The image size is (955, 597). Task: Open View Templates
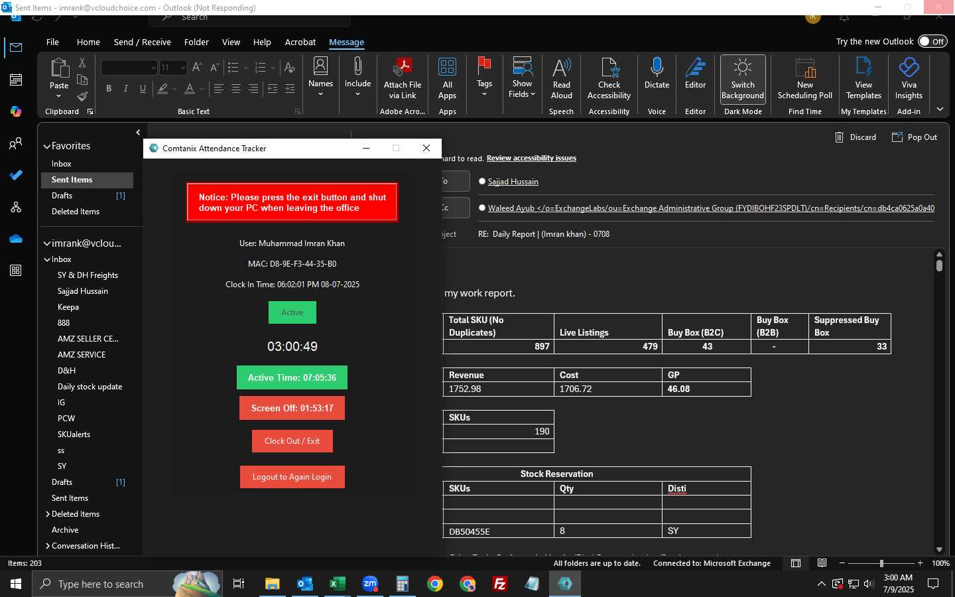point(863,78)
